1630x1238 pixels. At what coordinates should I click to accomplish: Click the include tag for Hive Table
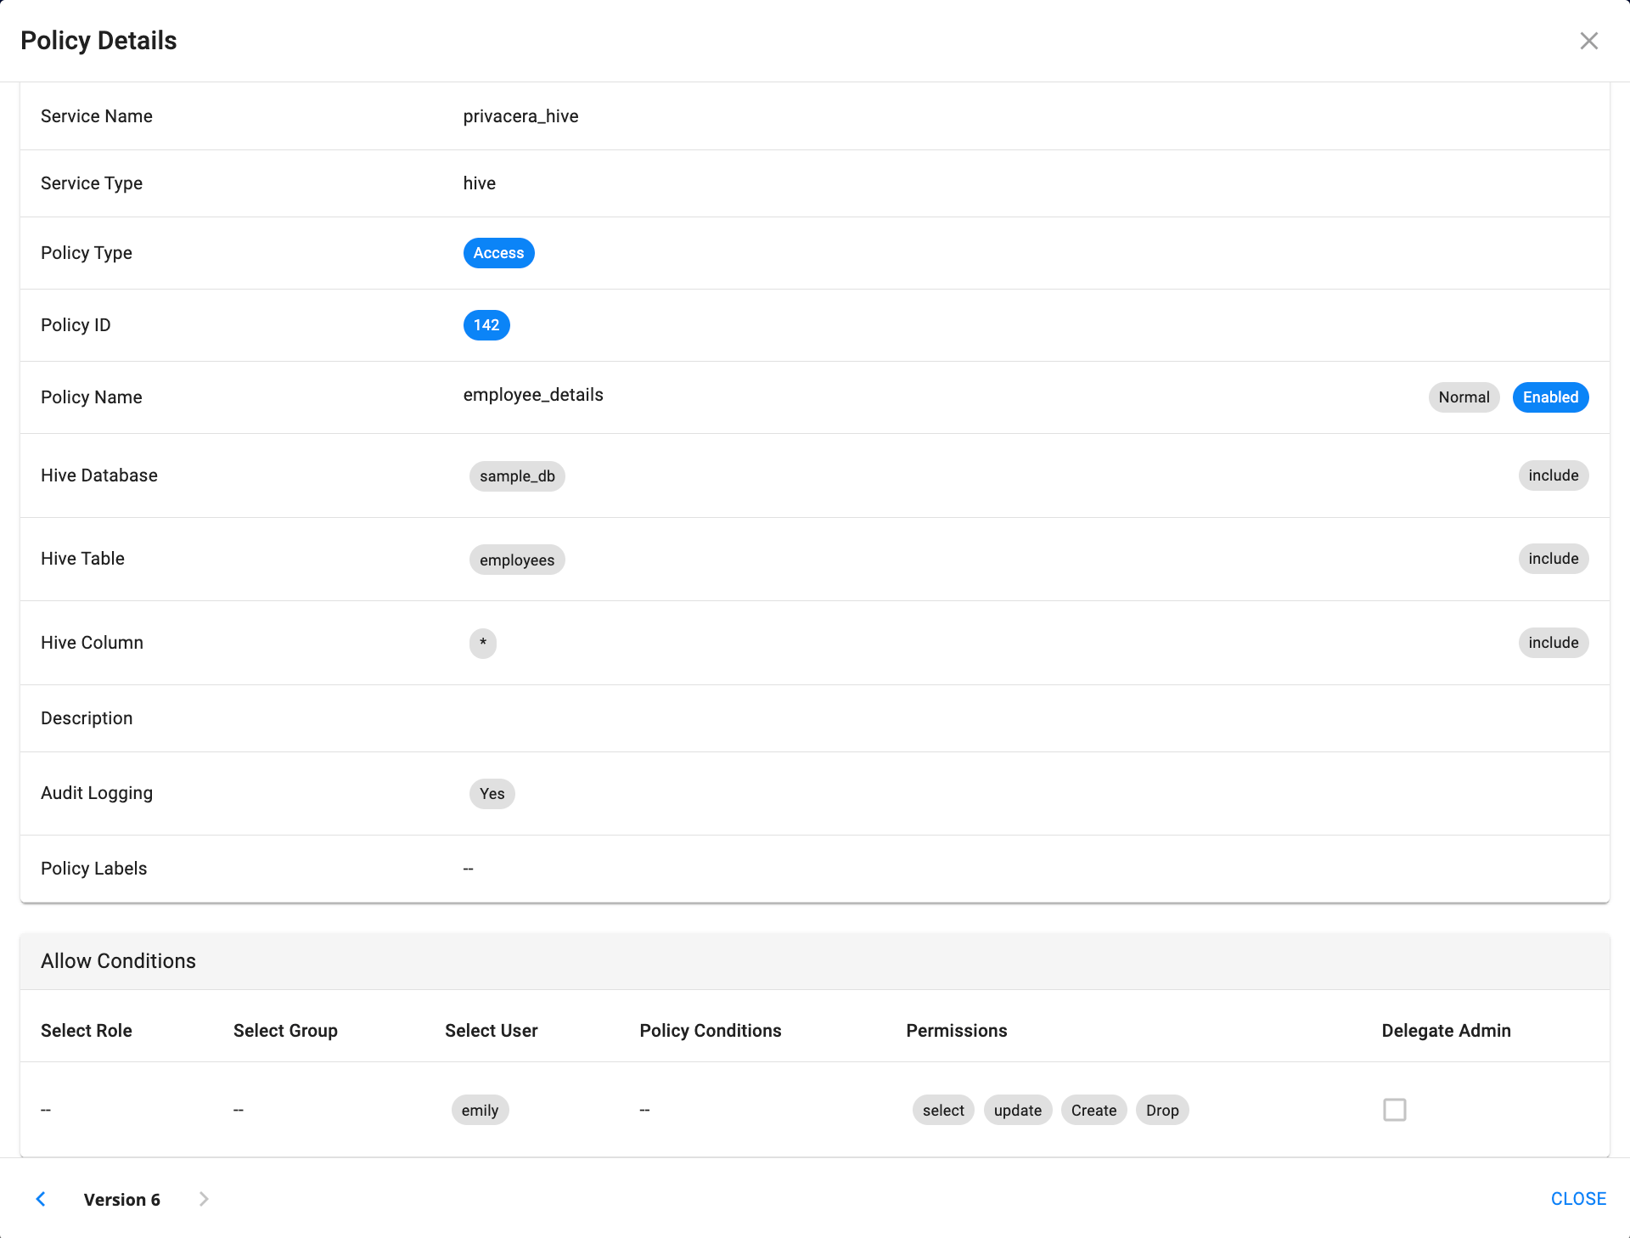[x=1554, y=558]
